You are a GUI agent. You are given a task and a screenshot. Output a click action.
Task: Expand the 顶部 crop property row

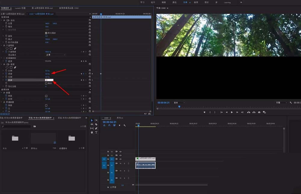[x=3, y=74]
